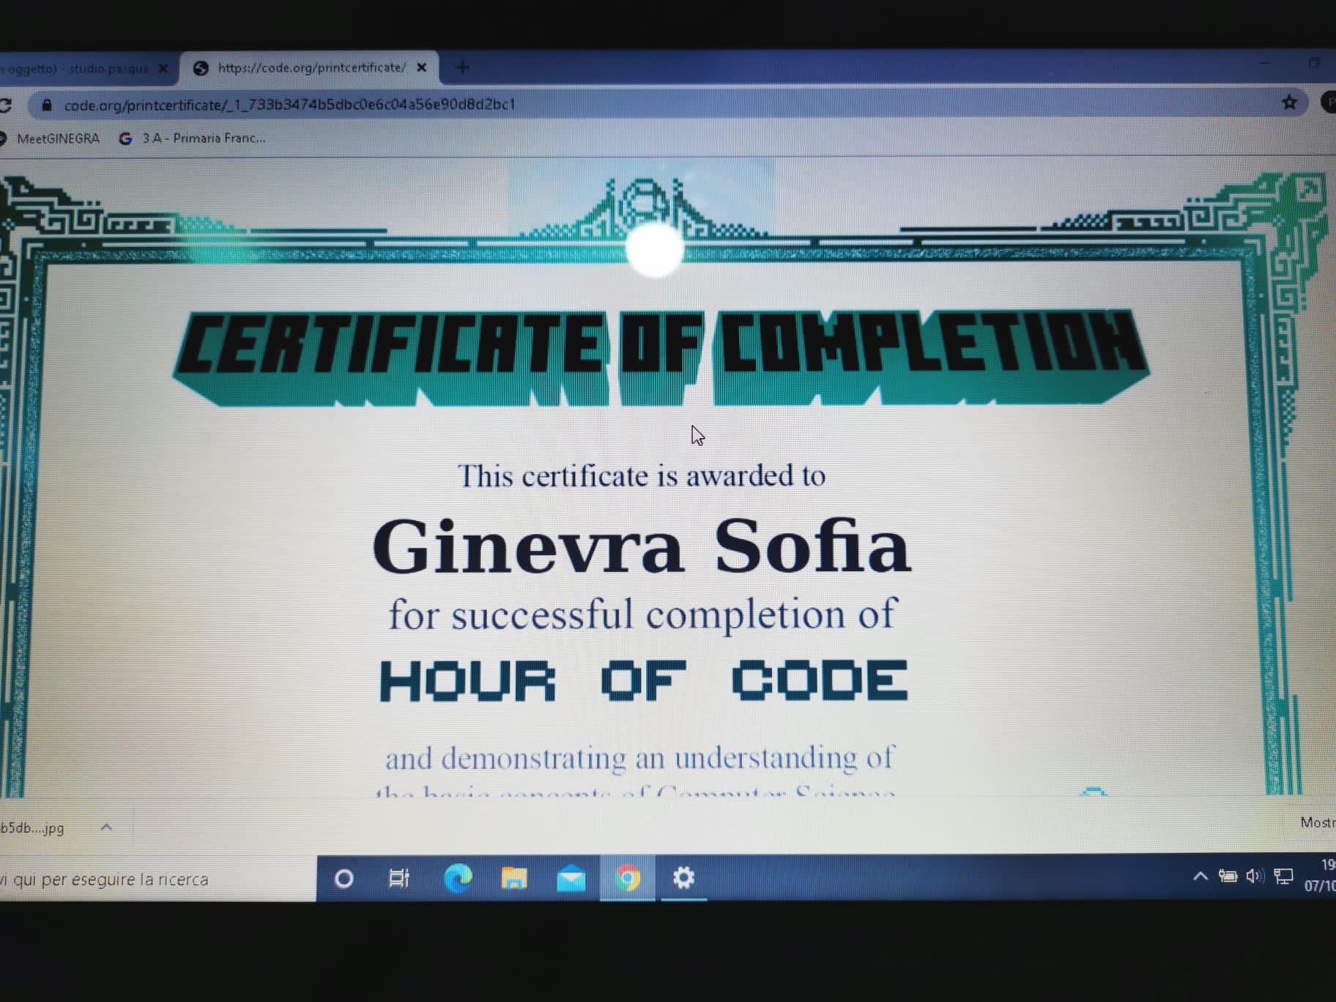Bookmark this page with the star
This screenshot has height=1002, width=1336.
[1290, 103]
